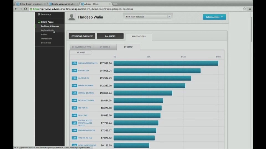The width and height of the screenshot is (266, 149).
Task: Open Explore Motifs in sidebar
Action: pyautogui.click(x=47, y=30)
